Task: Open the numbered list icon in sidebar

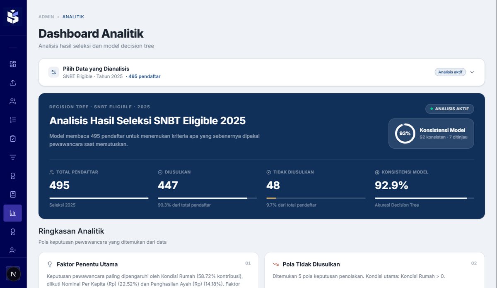Action: point(13,120)
